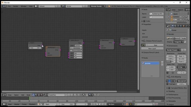Play animation in reverse
The image size is (191, 107).
pyautogui.click(x=97, y=104)
